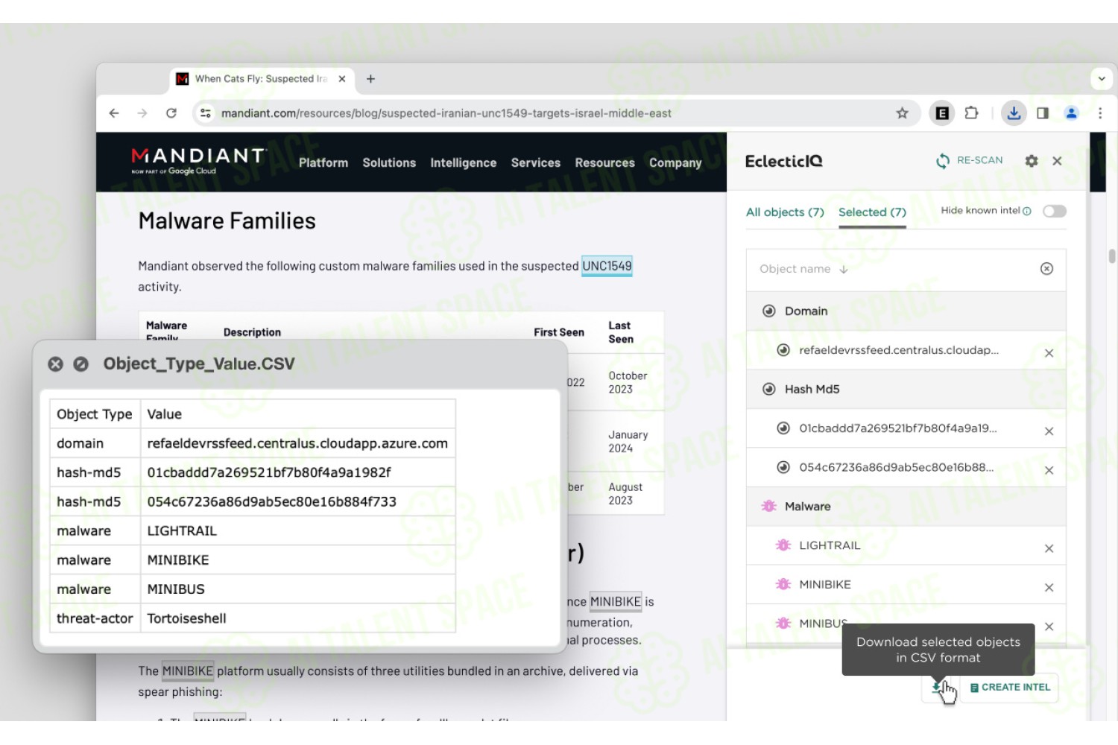Open the Platform menu on Mandiant
The height and width of the screenshot is (745, 1118).
[x=323, y=163]
